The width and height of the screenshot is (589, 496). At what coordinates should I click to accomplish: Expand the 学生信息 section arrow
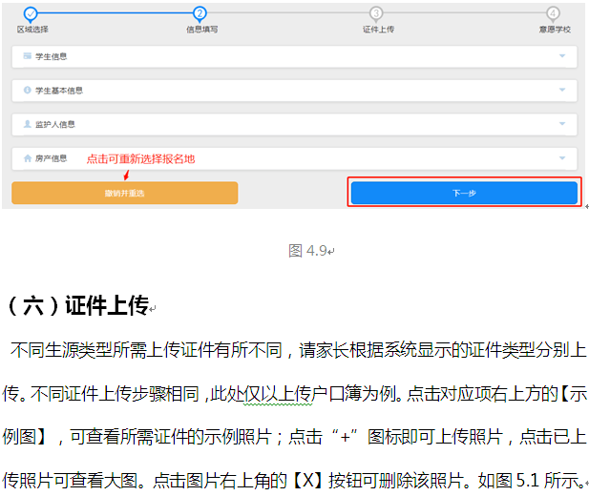pyautogui.click(x=562, y=56)
